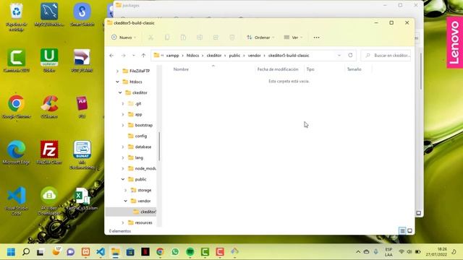Open CCleaner desktop shortcut

(49, 107)
